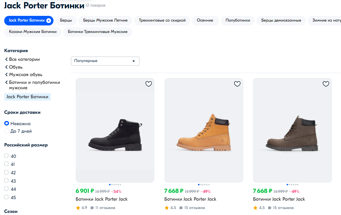Remove the Jack Porter Ботинки filter chip
This screenshot has width=341, height=215.
tap(49, 21)
